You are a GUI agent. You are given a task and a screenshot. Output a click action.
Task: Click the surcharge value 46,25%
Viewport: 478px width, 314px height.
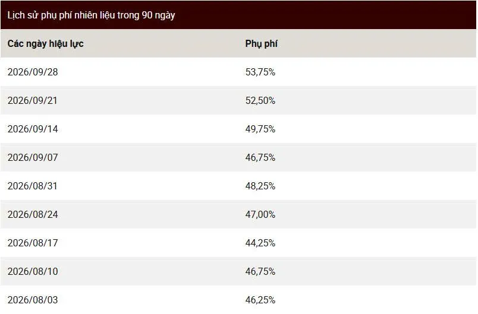pyautogui.click(x=260, y=300)
